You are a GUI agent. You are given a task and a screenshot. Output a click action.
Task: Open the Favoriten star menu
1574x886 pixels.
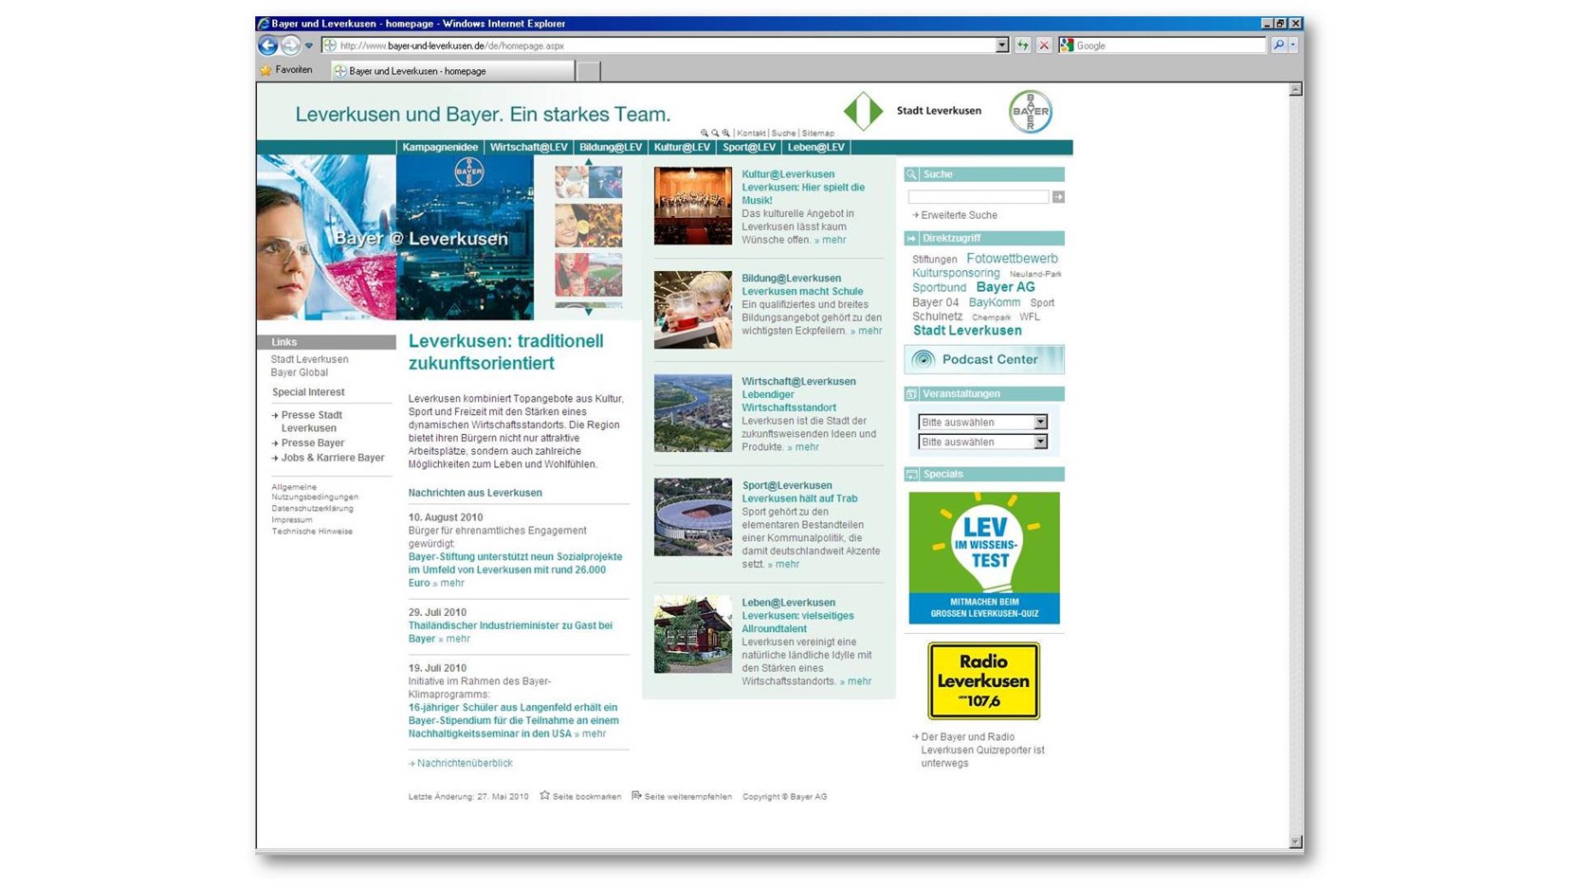pos(286,70)
